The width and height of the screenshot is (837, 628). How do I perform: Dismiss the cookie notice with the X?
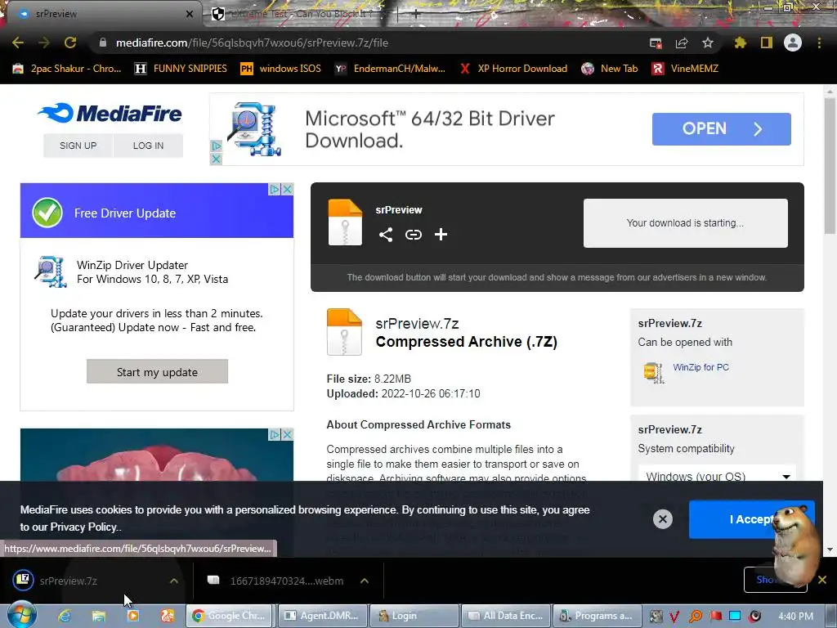(662, 519)
